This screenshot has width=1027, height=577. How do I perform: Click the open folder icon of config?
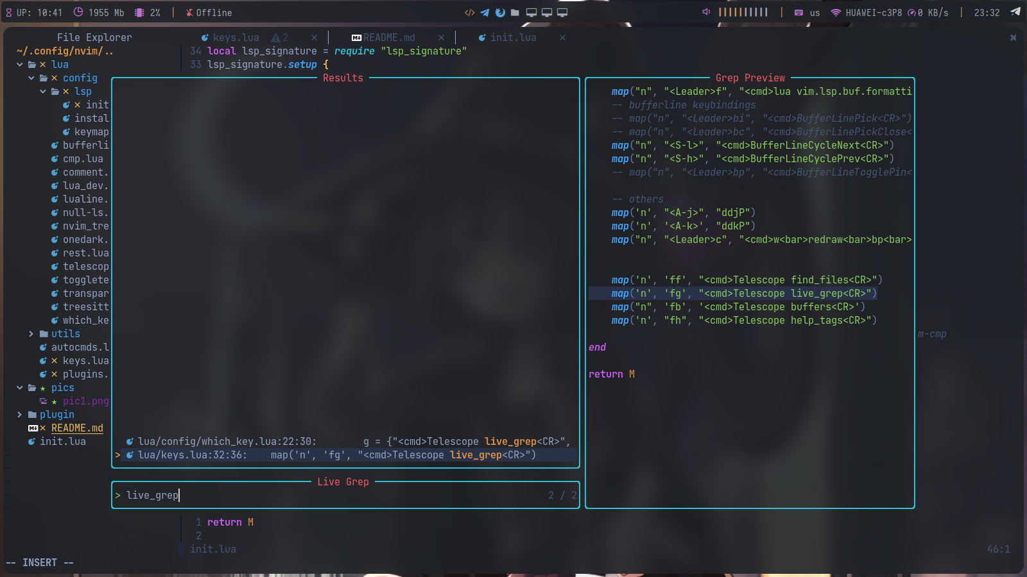click(44, 78)
